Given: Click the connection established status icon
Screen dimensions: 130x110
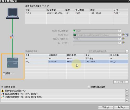Looking at the screenshot, I should tap(3, 97).
